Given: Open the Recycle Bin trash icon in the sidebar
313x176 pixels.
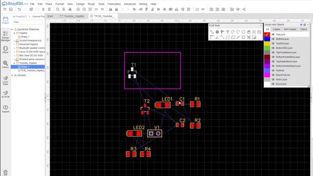Looking at the screenshot, I should (x=5, y=173).
